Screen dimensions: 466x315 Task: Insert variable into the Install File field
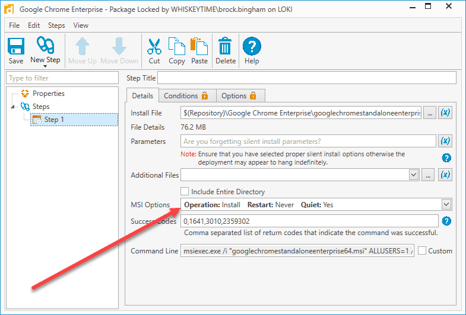[x=445, y=112]
